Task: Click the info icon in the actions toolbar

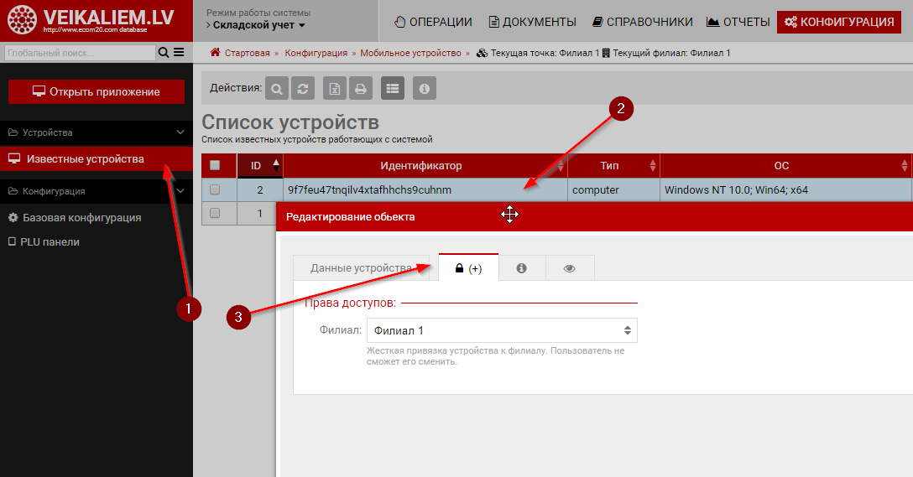Action: 425,88
